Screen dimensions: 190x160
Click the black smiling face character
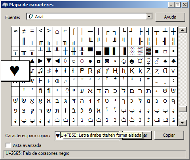(x=132, y=61)
